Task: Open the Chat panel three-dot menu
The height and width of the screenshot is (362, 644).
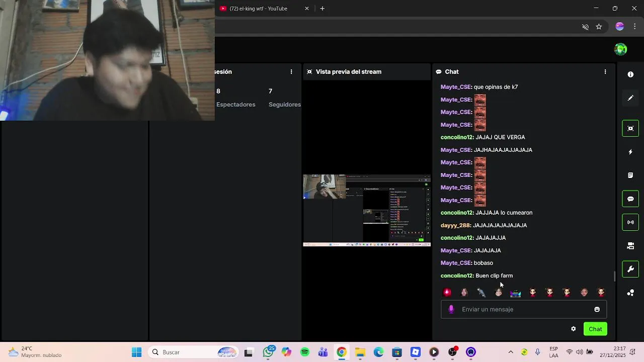Action: tap(605, 72)
